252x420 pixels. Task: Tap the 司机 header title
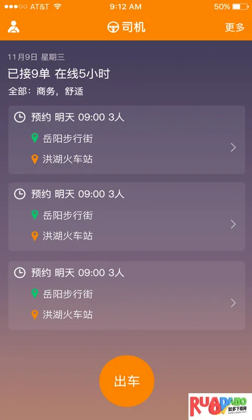[x=134, y=27]
